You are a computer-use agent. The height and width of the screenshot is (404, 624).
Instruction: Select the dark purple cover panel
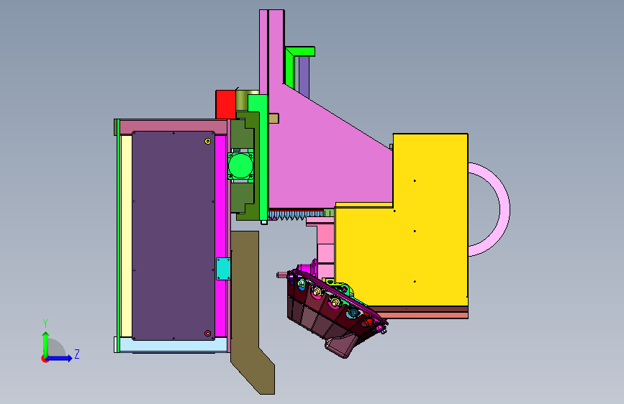pos(173,236)
